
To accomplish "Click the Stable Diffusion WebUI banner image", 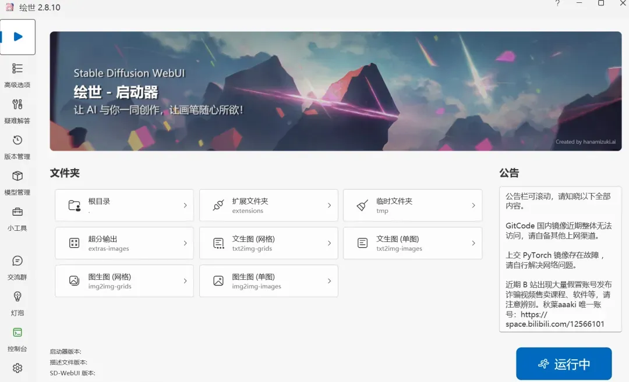I will 336,91.
